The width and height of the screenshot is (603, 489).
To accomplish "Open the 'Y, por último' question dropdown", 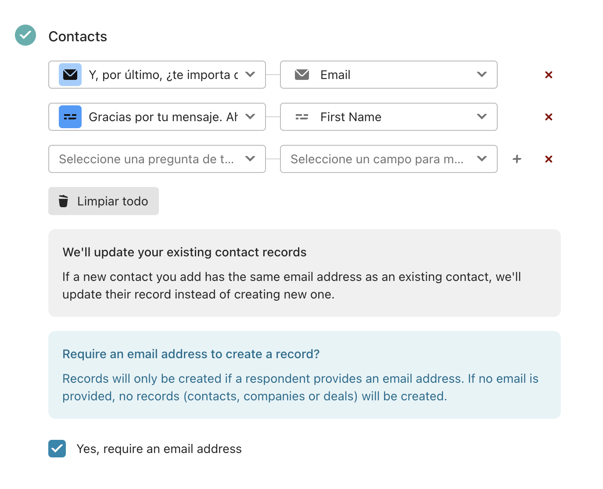I will [x=157, y=75].
